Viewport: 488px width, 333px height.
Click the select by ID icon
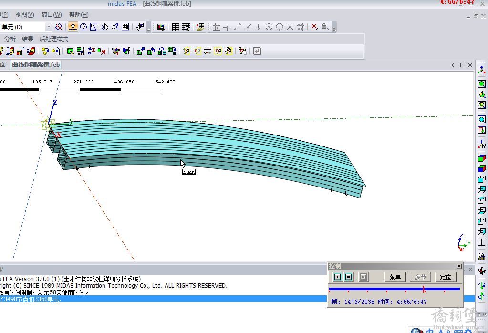(x=140, y=27)
